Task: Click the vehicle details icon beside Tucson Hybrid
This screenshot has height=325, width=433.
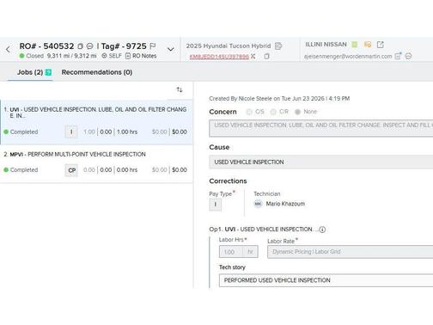Action: pos(278,46)
